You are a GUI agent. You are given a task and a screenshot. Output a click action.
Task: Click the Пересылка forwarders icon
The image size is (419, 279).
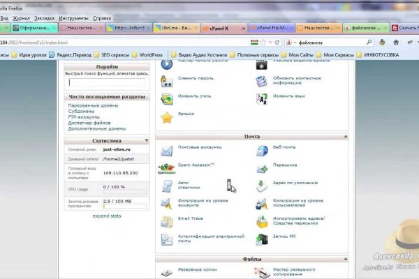[261, 168]
